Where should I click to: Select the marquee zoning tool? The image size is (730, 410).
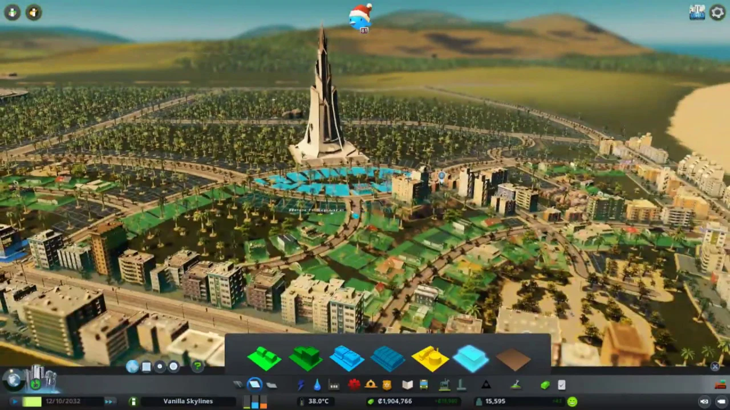pos(146,367)
